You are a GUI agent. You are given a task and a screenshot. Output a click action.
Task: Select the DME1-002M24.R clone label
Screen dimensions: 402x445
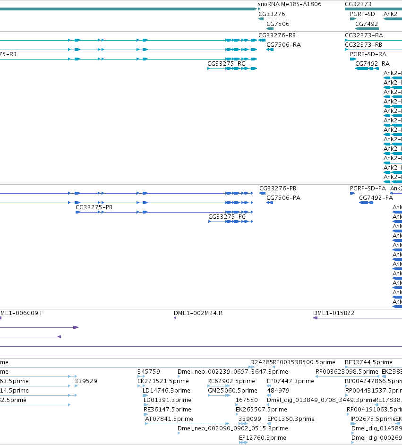click(198, 313)
